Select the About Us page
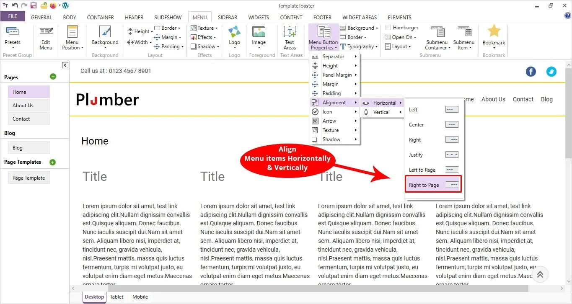The height and width of the screenshot is (304, 572). (28, 106)
